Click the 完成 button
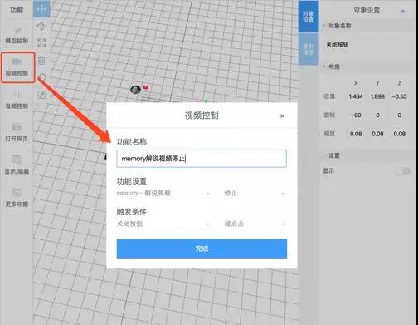The image size is (418, 325). pyautogui.click(x=202, y=249)
